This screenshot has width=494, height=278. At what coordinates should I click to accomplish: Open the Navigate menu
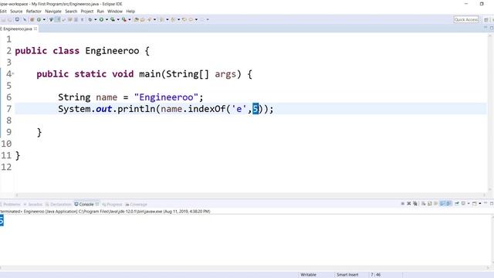point(53,12)
